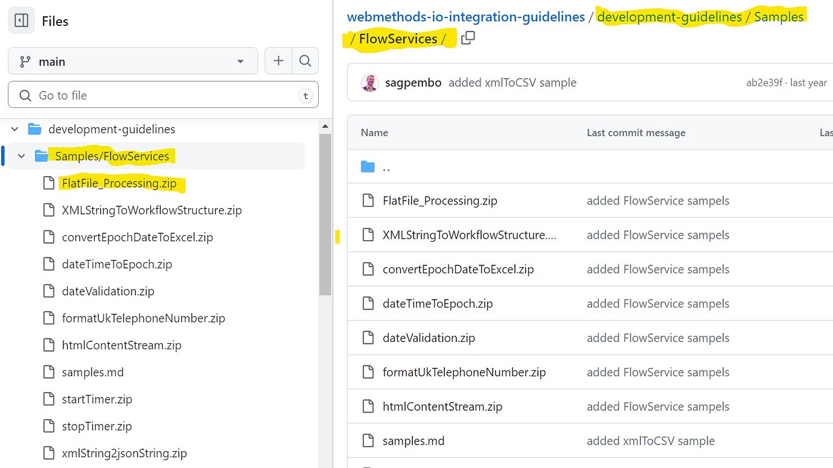Open formatUkTelephoneNumber.zip in file tree
The image size is (833, 468).
[143, 318]
